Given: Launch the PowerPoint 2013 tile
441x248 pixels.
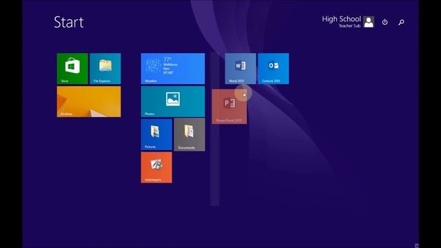Looking at the screenshot, I should click(x=229, y=107).
